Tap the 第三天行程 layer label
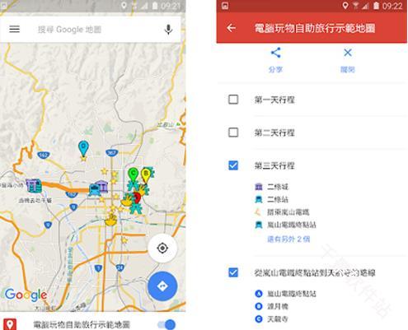 pyautogui.click(x=274, y=165)
